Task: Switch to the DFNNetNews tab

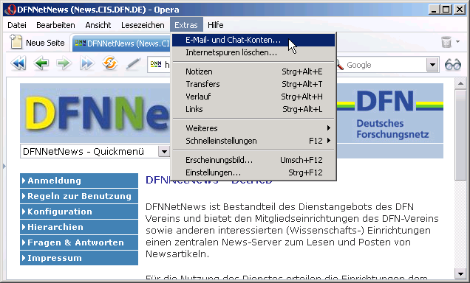Action: (121, 43)
